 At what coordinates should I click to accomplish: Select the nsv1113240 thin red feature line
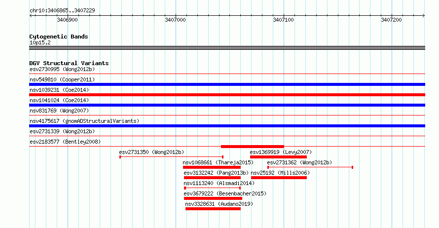pyautogui.click(x=212, y=188)
